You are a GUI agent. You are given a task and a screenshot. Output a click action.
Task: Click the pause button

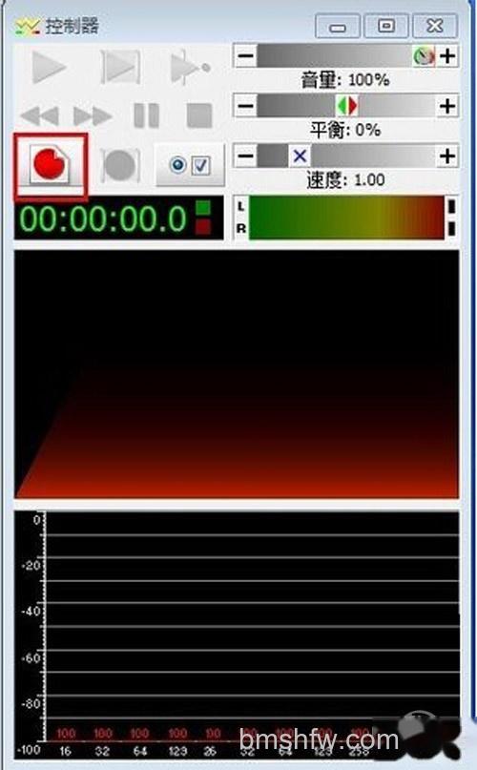[x=146, y=115]
